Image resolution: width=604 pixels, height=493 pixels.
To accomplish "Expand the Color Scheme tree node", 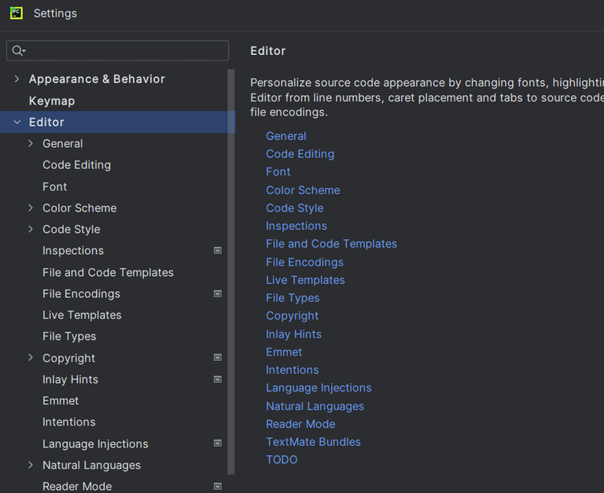I will pos(31,208).
